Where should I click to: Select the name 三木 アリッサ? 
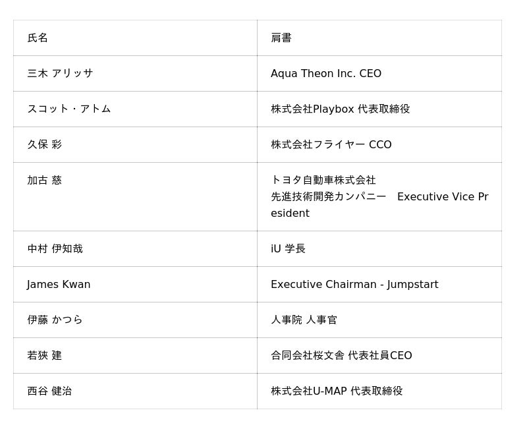click(60, 74)
